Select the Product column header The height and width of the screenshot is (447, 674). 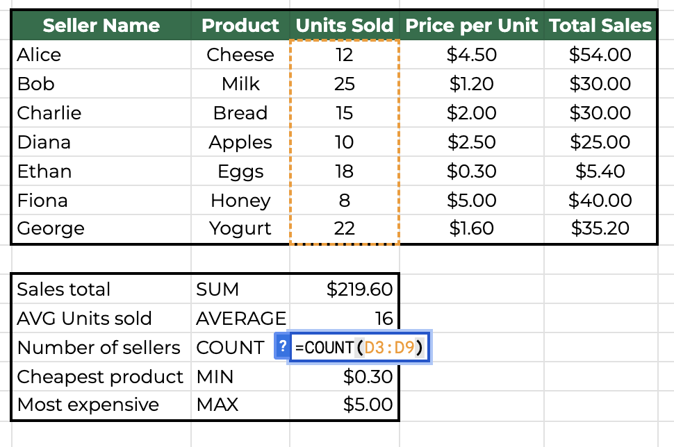pyautogui.click(x=240, y=26)
